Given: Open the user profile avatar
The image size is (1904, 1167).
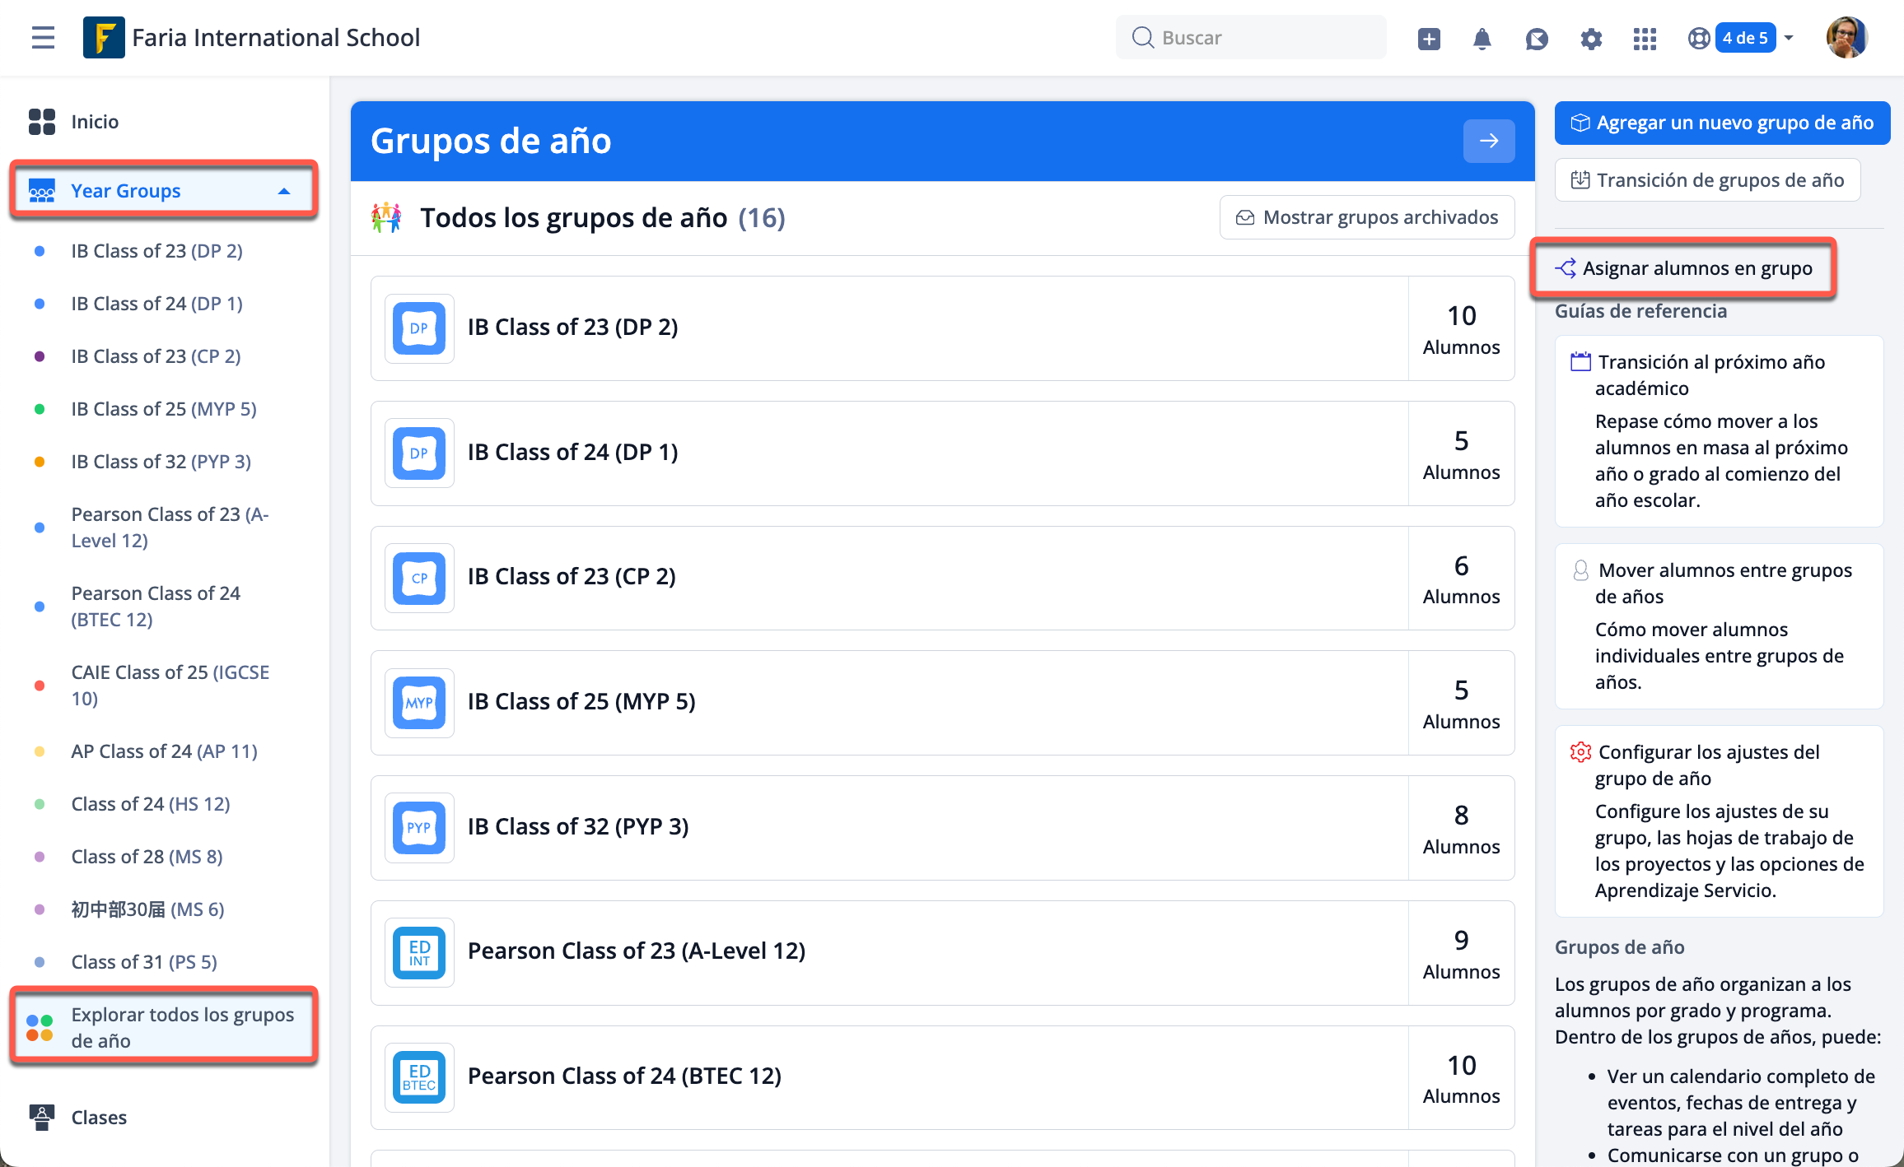Looking at the screenshot, I should [1846, 38].
